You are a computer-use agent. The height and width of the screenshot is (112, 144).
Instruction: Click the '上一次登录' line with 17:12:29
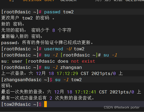62,73
